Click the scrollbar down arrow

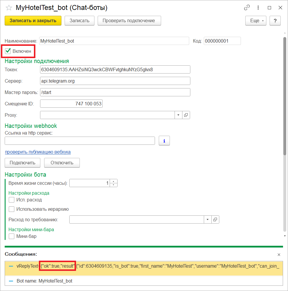(x=285, y=236)
